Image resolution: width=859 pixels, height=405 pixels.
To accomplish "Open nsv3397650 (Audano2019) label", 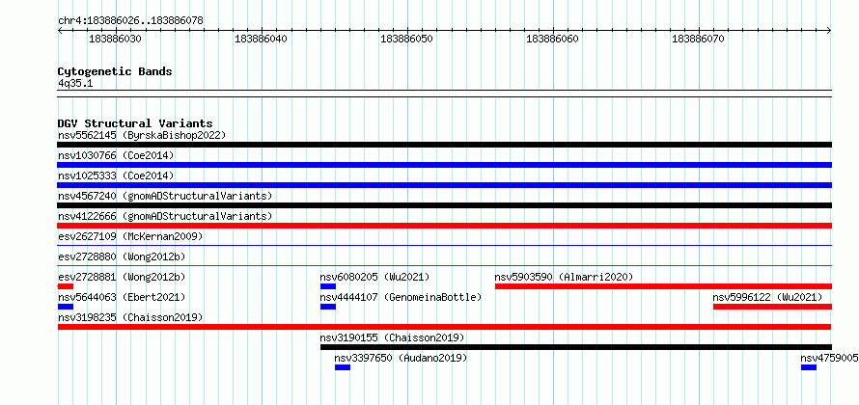I will click(401, 358).
